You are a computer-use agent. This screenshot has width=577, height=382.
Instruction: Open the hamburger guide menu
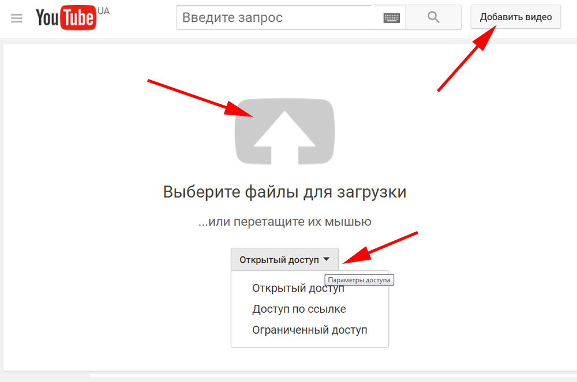point(17,18)
